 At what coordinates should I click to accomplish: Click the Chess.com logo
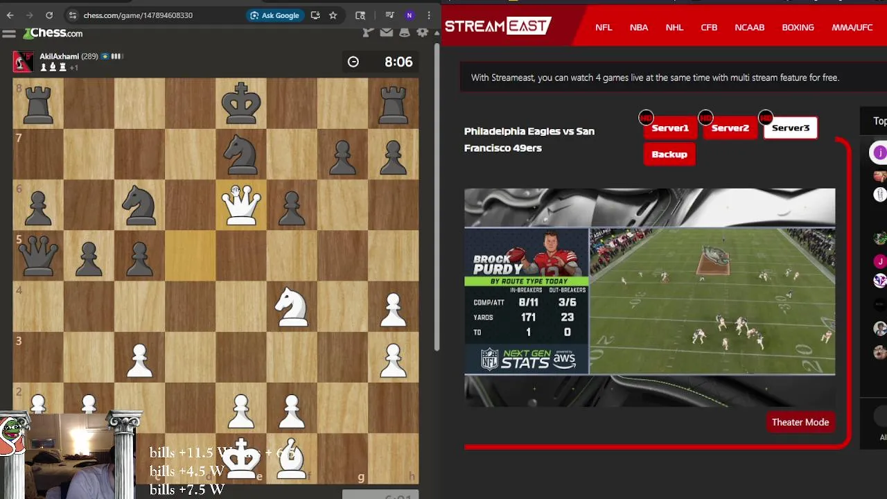[x=53, y=33]
